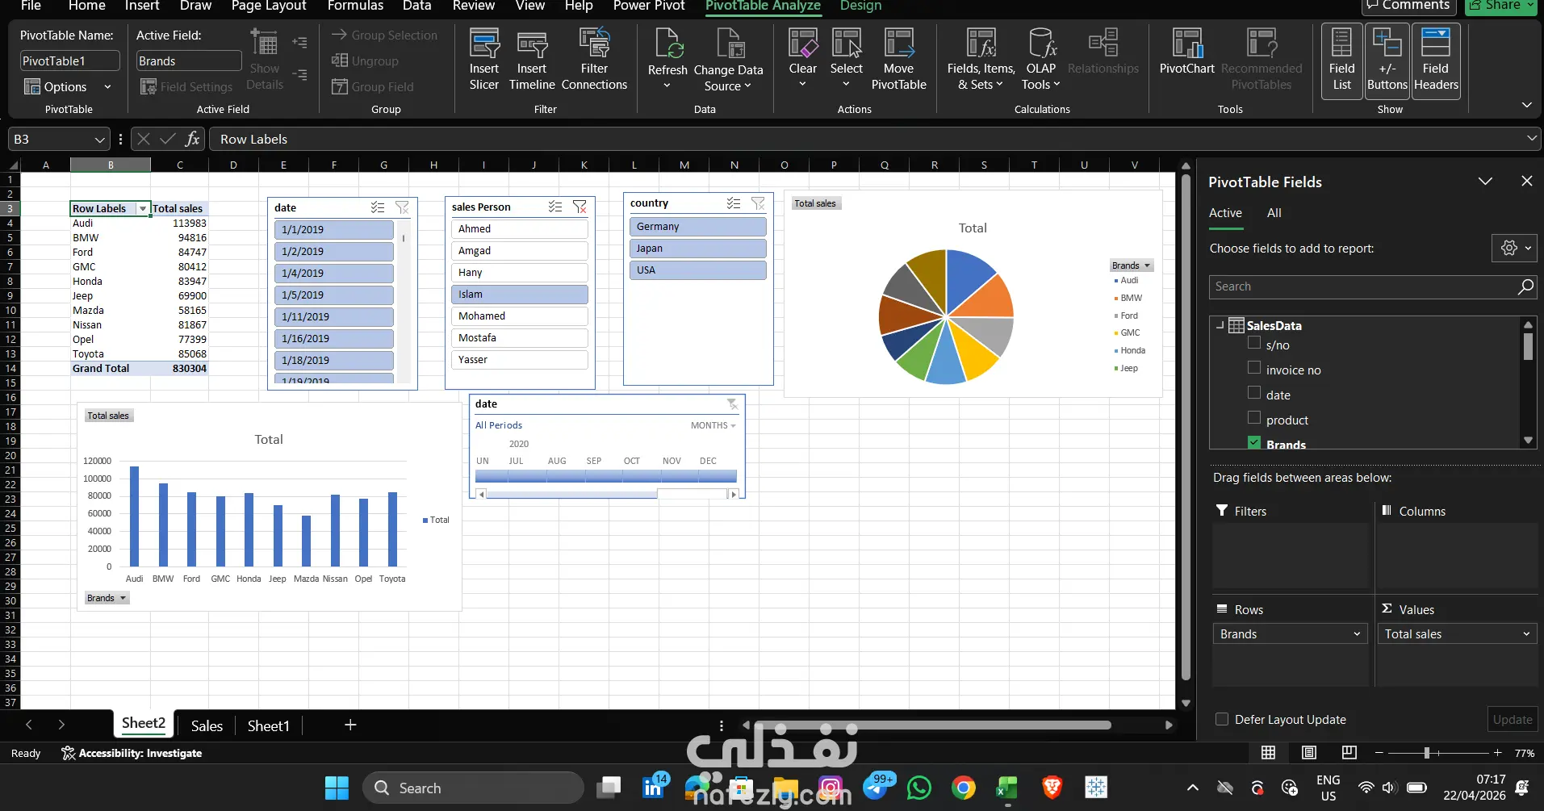Insert a PivotChart

pyautogui.click(x=1186, y=52)
